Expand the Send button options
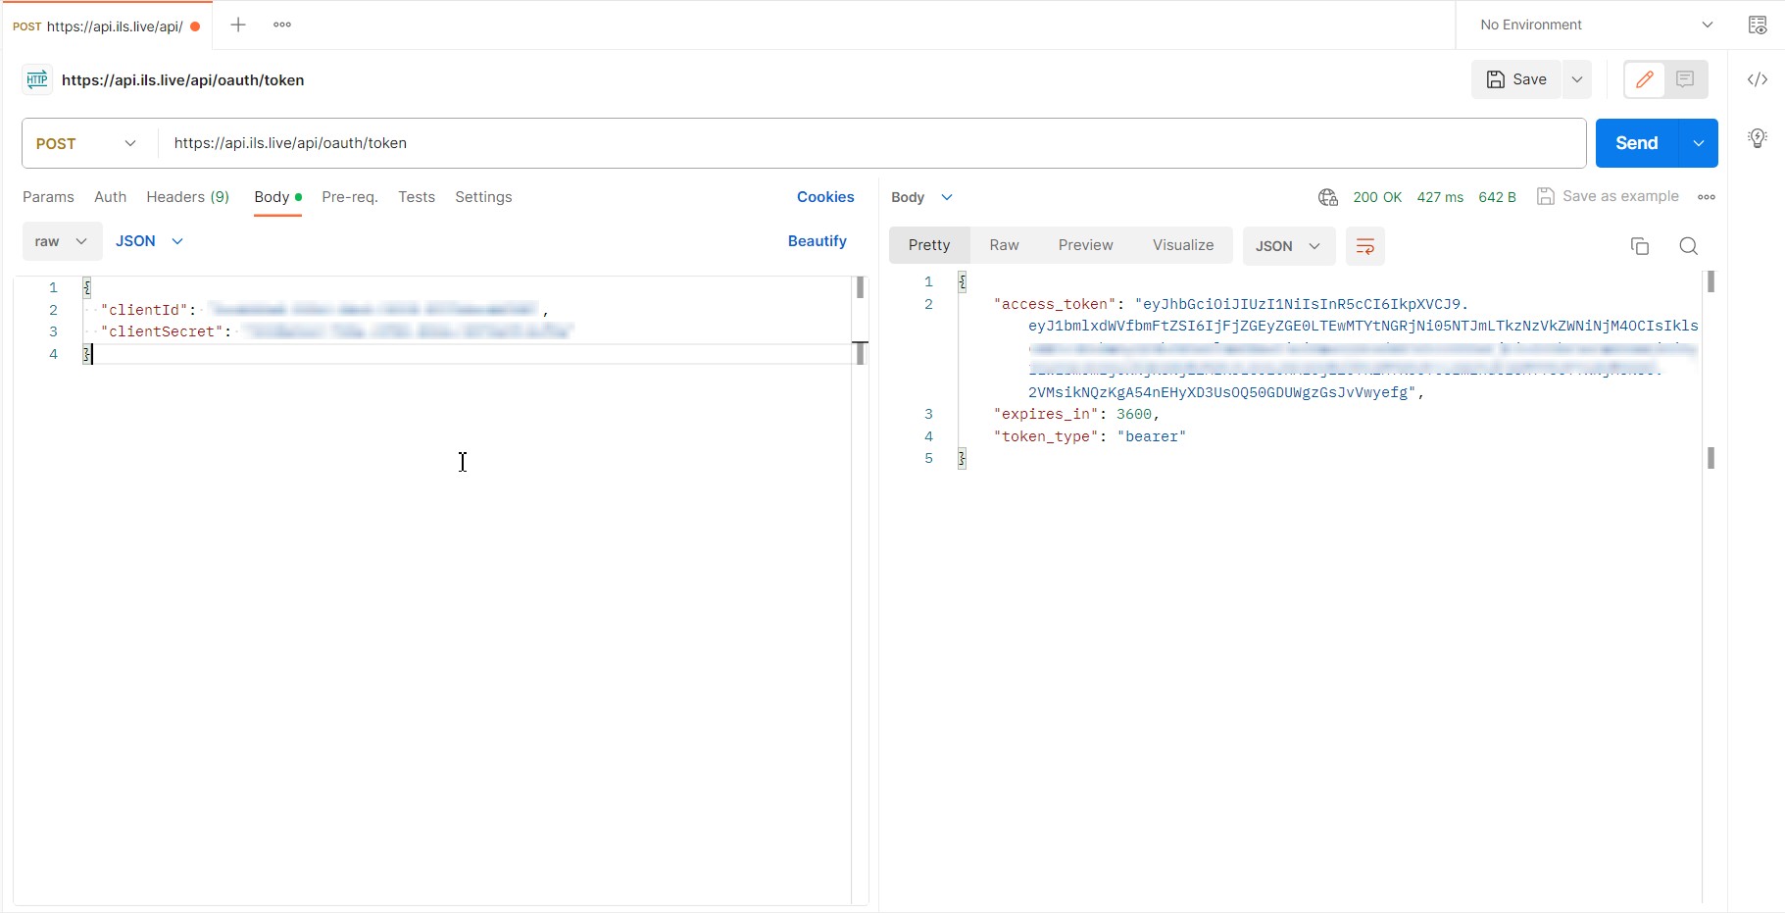The width and height of the screenshot is (1785, 913). [1698, 143]
